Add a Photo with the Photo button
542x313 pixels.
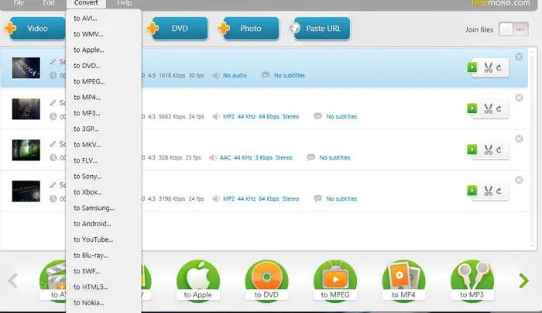250,29
